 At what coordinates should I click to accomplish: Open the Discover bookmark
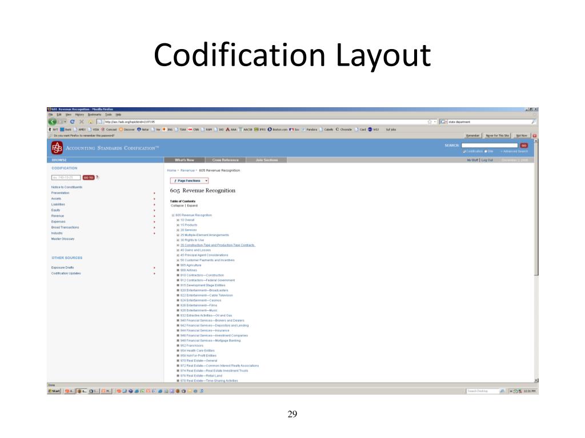pyautogui.click(x=127, y=129)
